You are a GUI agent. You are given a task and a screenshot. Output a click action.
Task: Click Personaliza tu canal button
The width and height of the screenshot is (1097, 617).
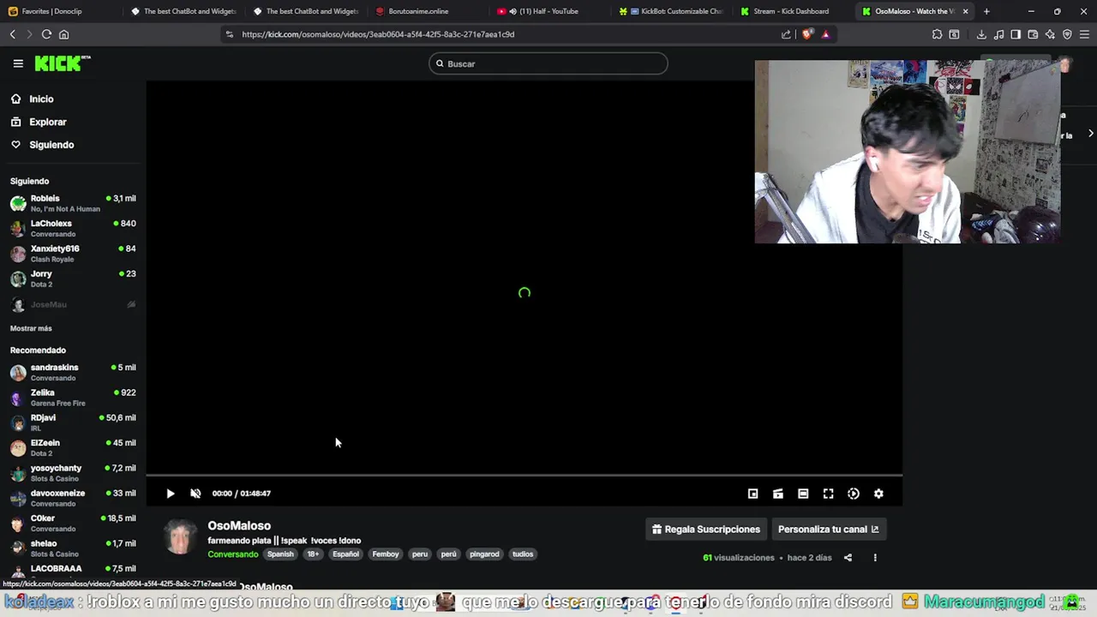coord(829,530)
